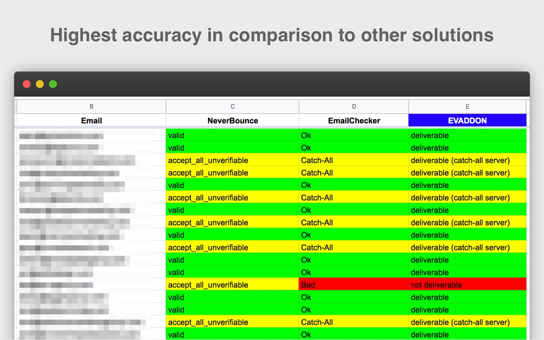Select column E header

[x=467, y=107]
